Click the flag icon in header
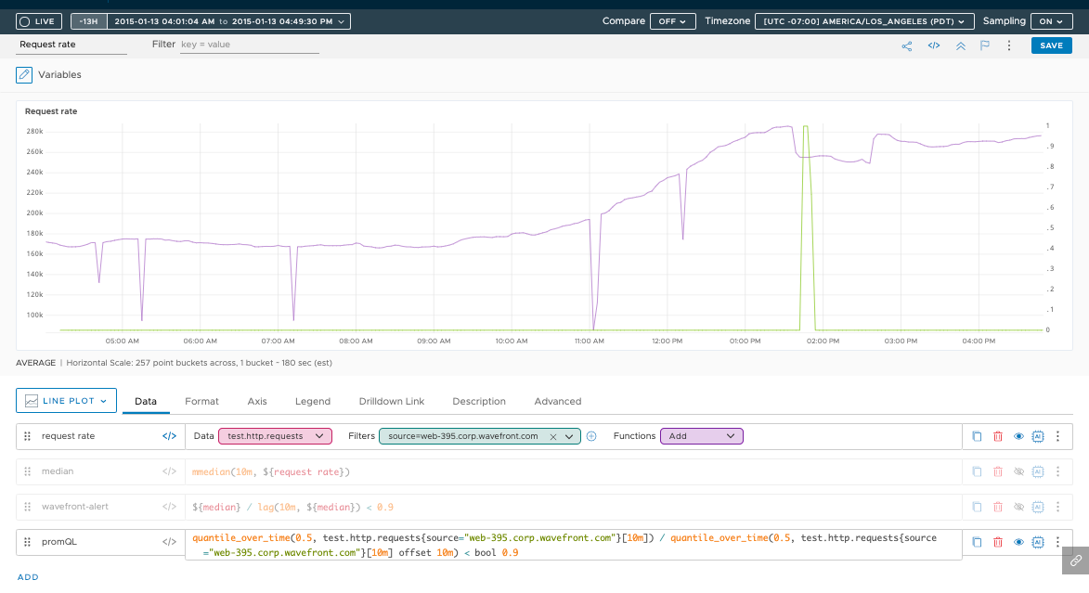Image resolution: width=1089 pixels, height=593 pixels. 985,45
